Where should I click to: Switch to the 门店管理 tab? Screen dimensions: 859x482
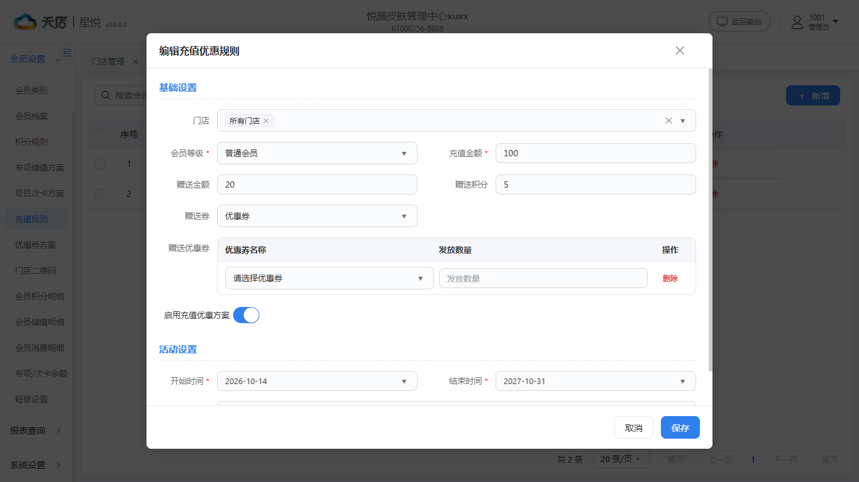[108, 62]
